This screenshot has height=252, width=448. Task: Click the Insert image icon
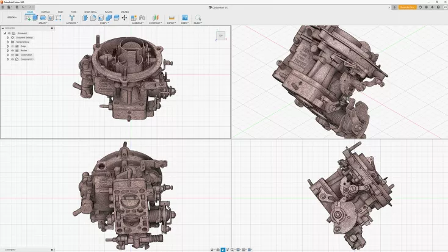(185, 18)
